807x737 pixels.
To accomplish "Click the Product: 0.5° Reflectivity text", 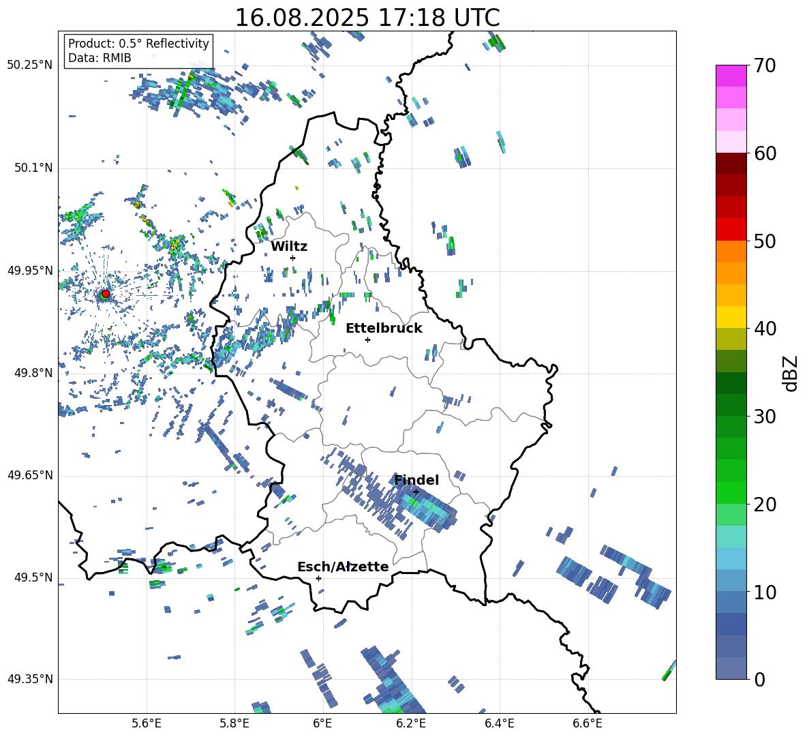I will tap(138, 44).
